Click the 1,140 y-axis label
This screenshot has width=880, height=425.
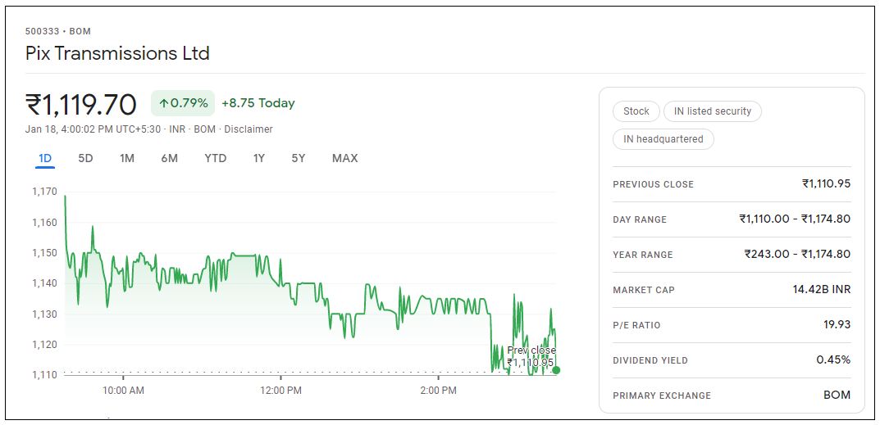(x=45, y=283)
